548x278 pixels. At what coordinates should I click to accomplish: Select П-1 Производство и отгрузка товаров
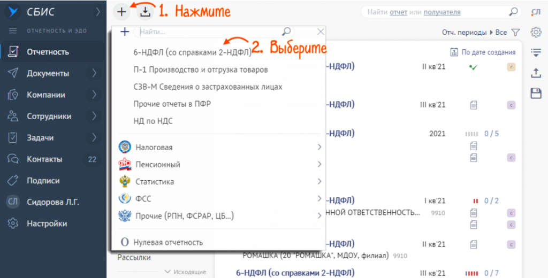(201, 70)
